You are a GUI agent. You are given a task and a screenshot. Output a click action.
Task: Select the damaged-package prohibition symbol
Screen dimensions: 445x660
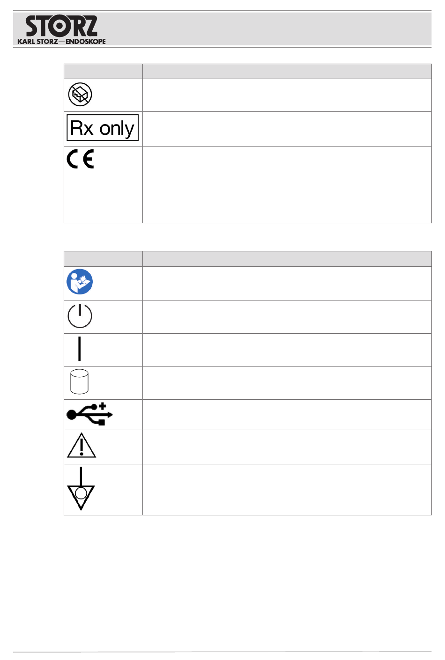80,95
